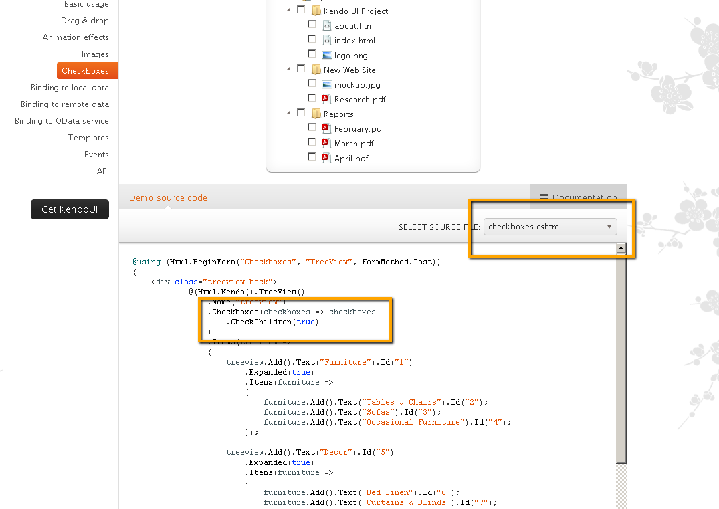Select the New Web Site label
The image size is (719, 509).
[349, 70]
